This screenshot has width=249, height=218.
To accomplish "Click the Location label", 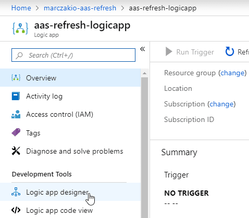I will coord(178,88).
